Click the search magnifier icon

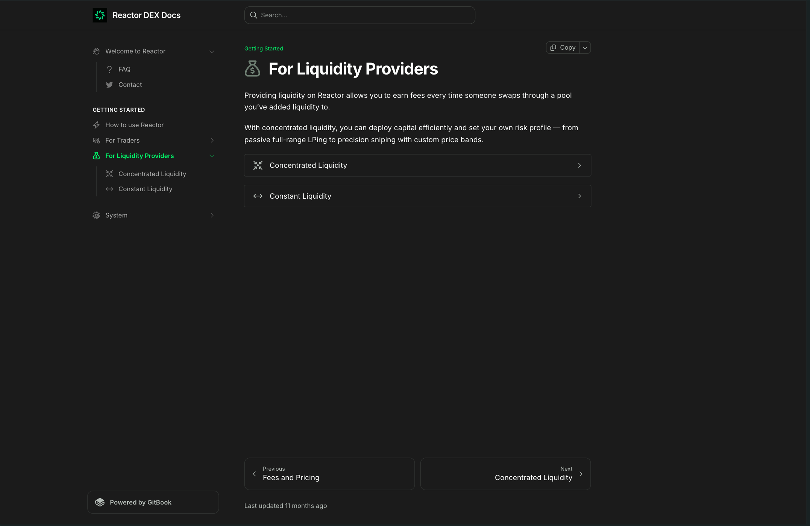[x=254, y=15]
